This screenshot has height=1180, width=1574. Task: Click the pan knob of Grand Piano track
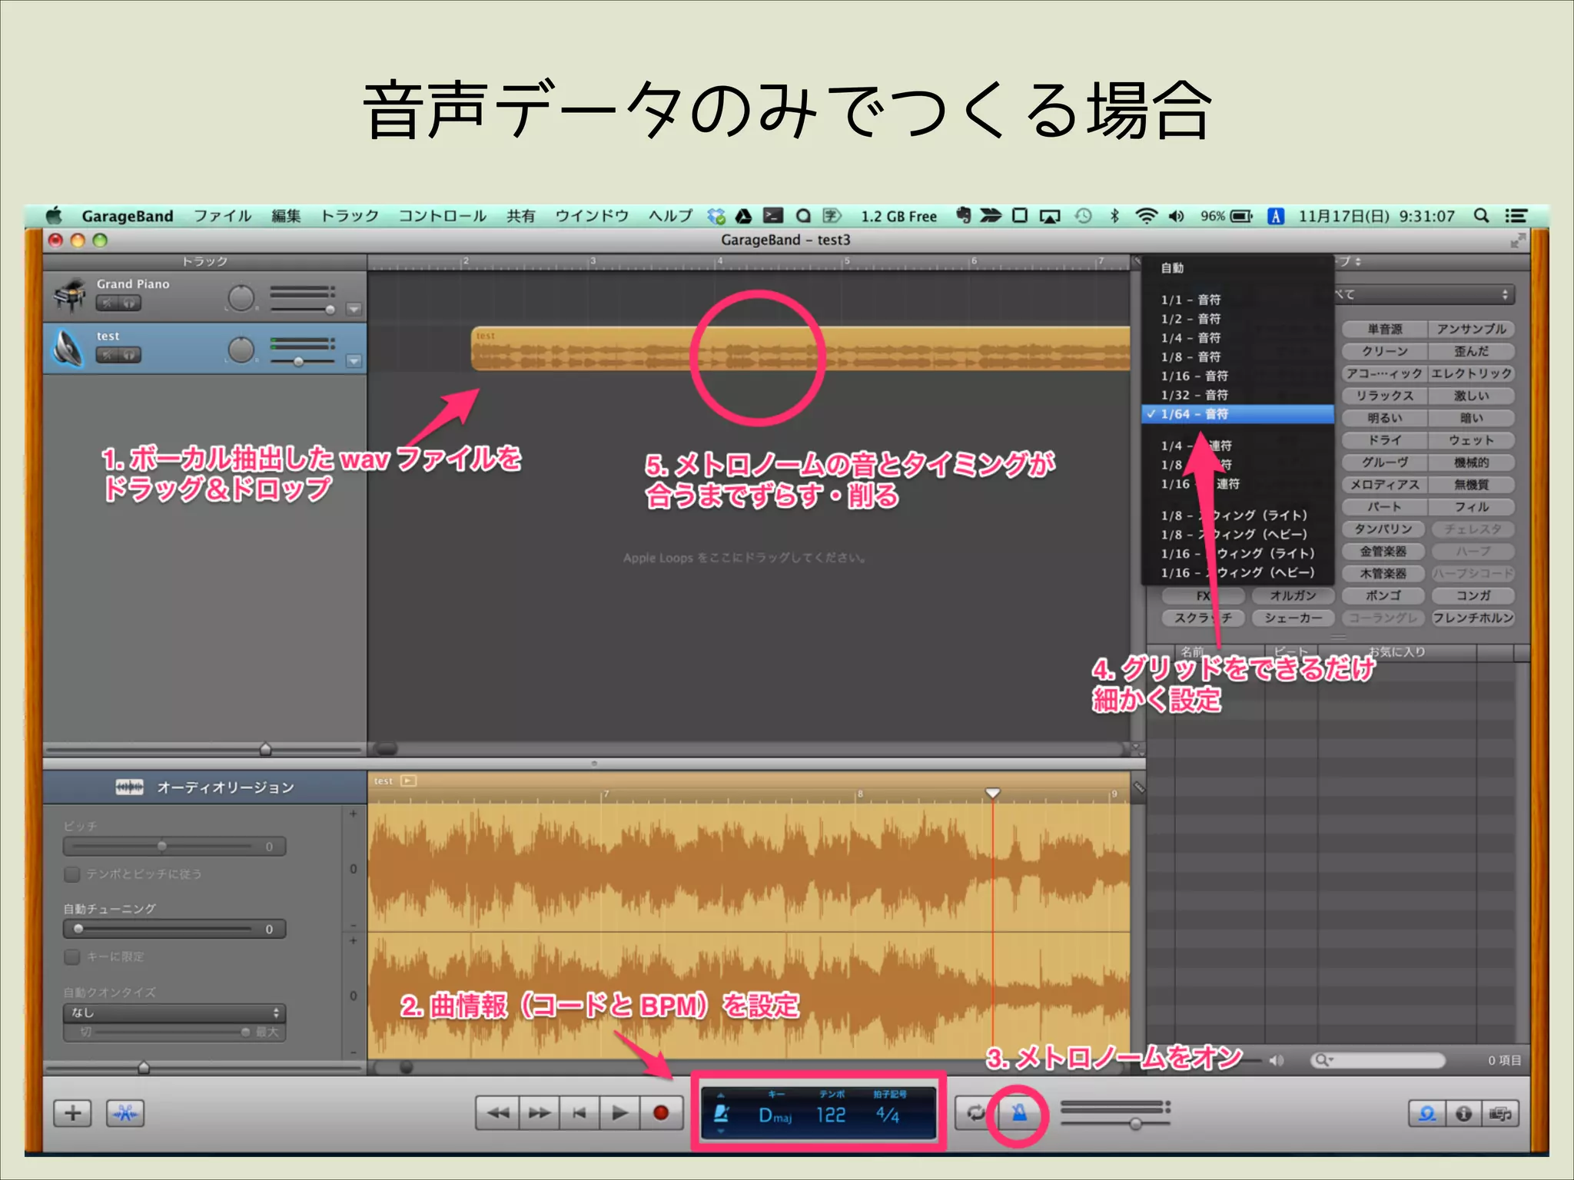(x=241, y=298)
